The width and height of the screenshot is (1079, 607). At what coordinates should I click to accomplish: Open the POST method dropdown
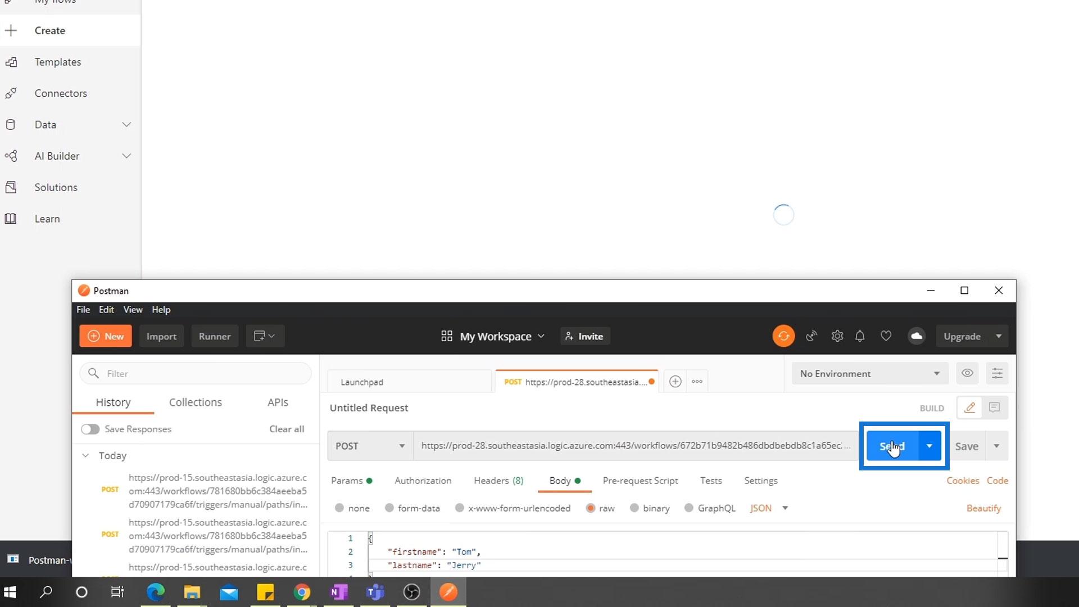click(x=370, y=446)
